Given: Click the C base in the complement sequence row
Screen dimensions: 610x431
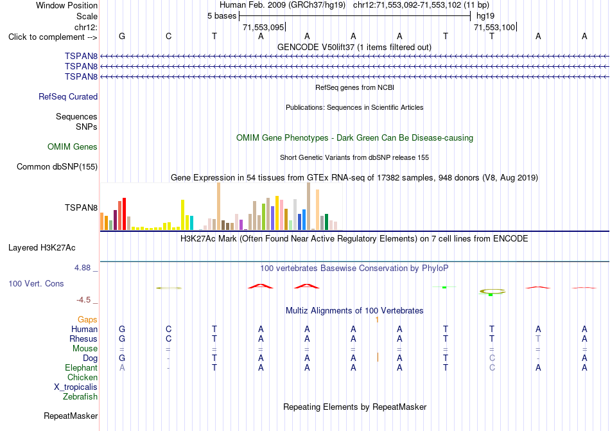Looking at the screenshot, I should [x=168, y=36].
